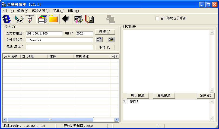Screen dimensions: 219x129
Task: Click the app icon in title bar
Action: click(x=4, y=4)
